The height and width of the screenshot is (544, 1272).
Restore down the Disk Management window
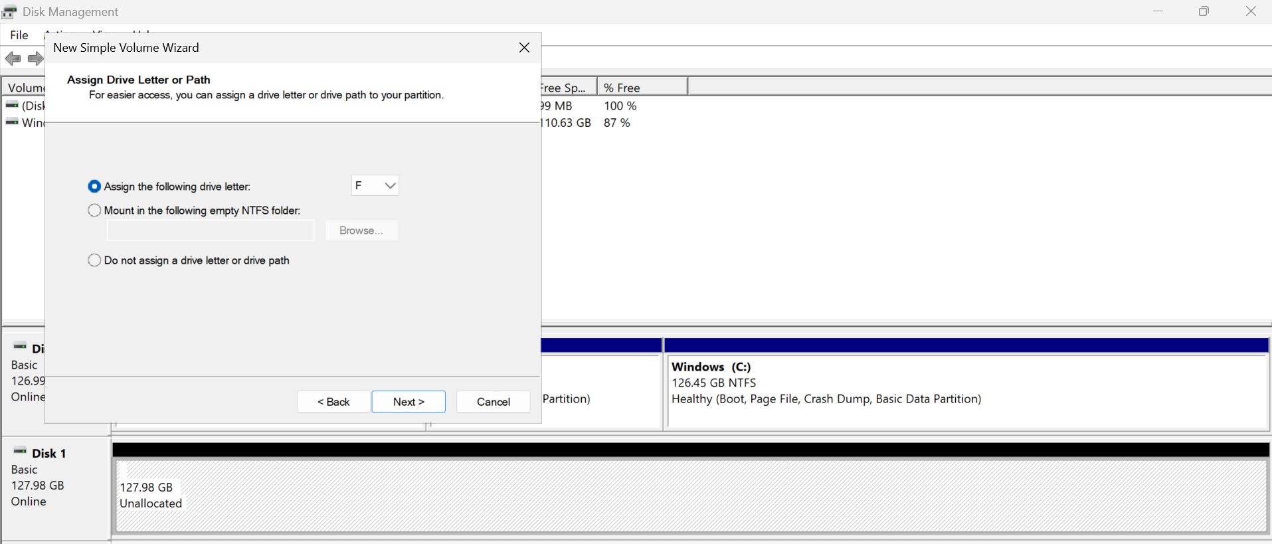[x=1204, y=11]
